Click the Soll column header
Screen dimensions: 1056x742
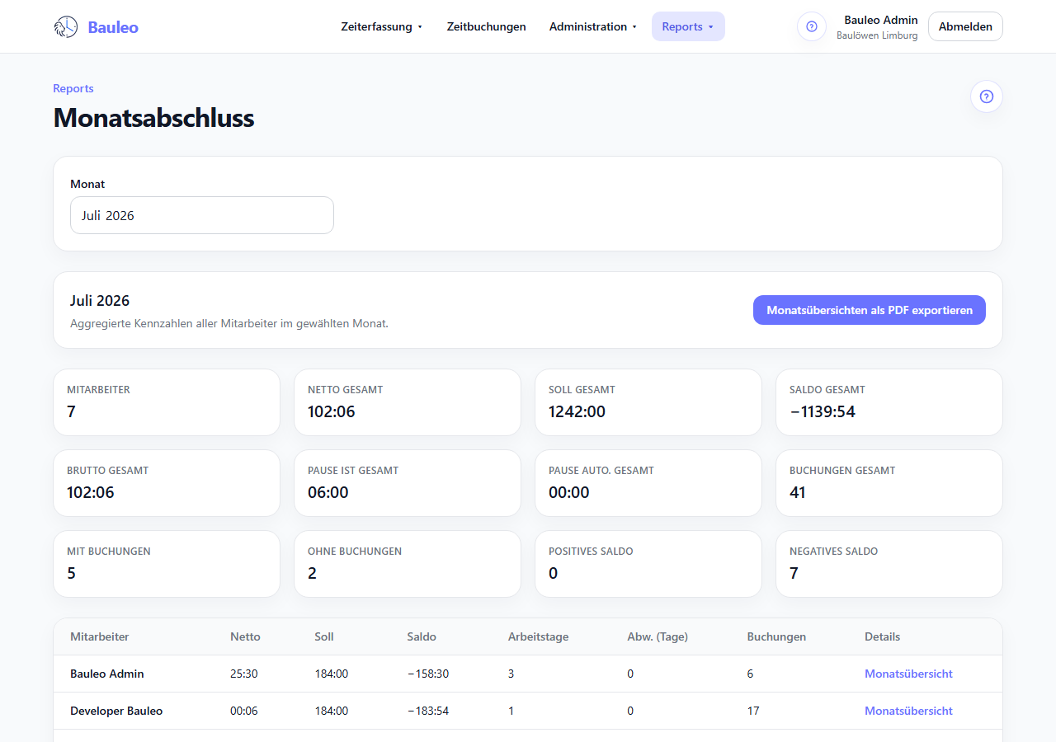[x=324, y=636]
